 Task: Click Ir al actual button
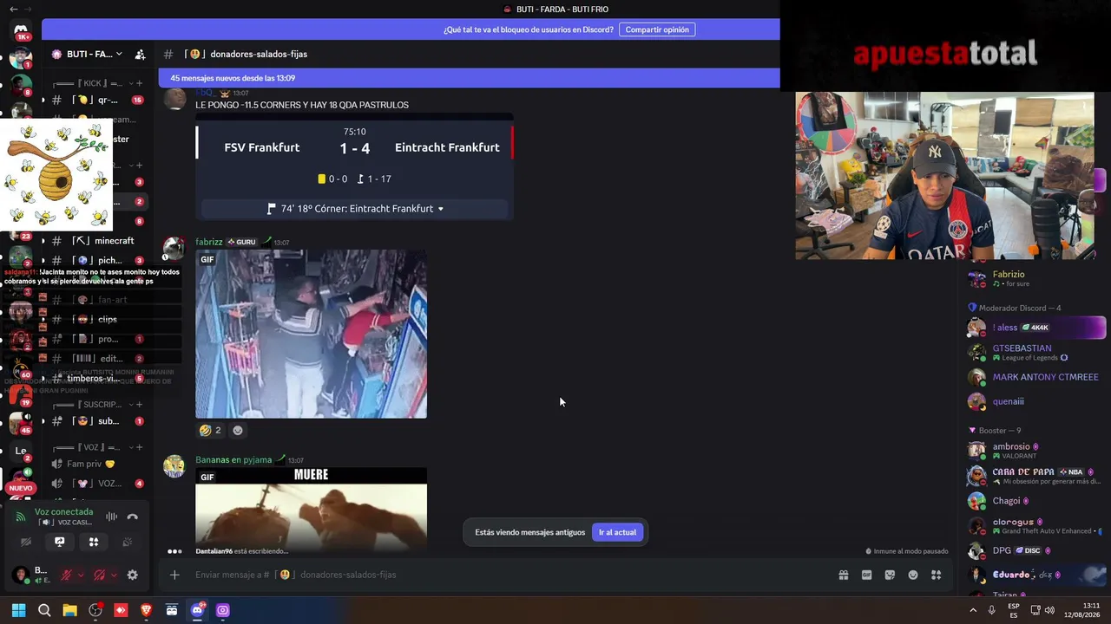pos(617,532)
